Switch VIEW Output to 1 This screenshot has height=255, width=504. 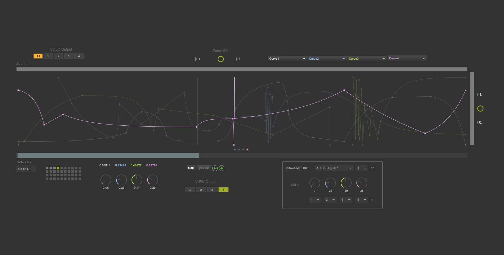pyautogui.click(x=190, y=190)
